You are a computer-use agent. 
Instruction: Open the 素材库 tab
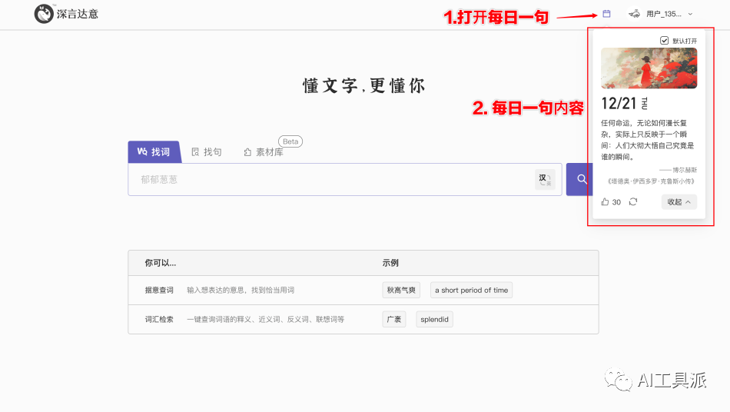[264, 152]
